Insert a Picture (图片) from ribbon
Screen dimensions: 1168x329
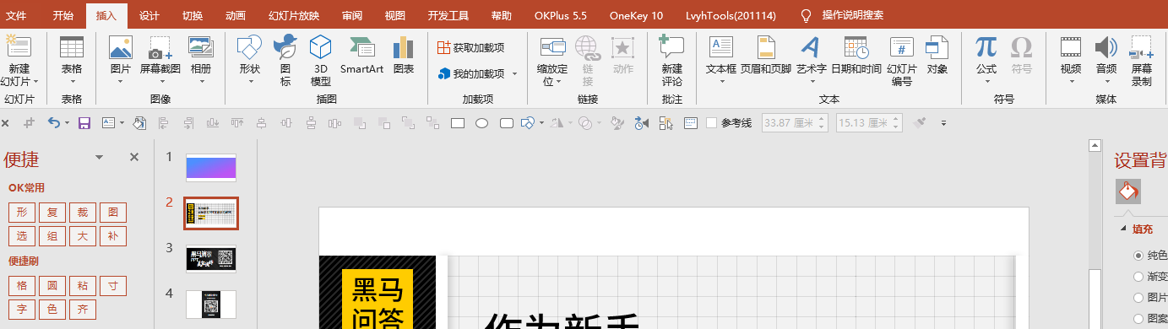tap(120, 60)
